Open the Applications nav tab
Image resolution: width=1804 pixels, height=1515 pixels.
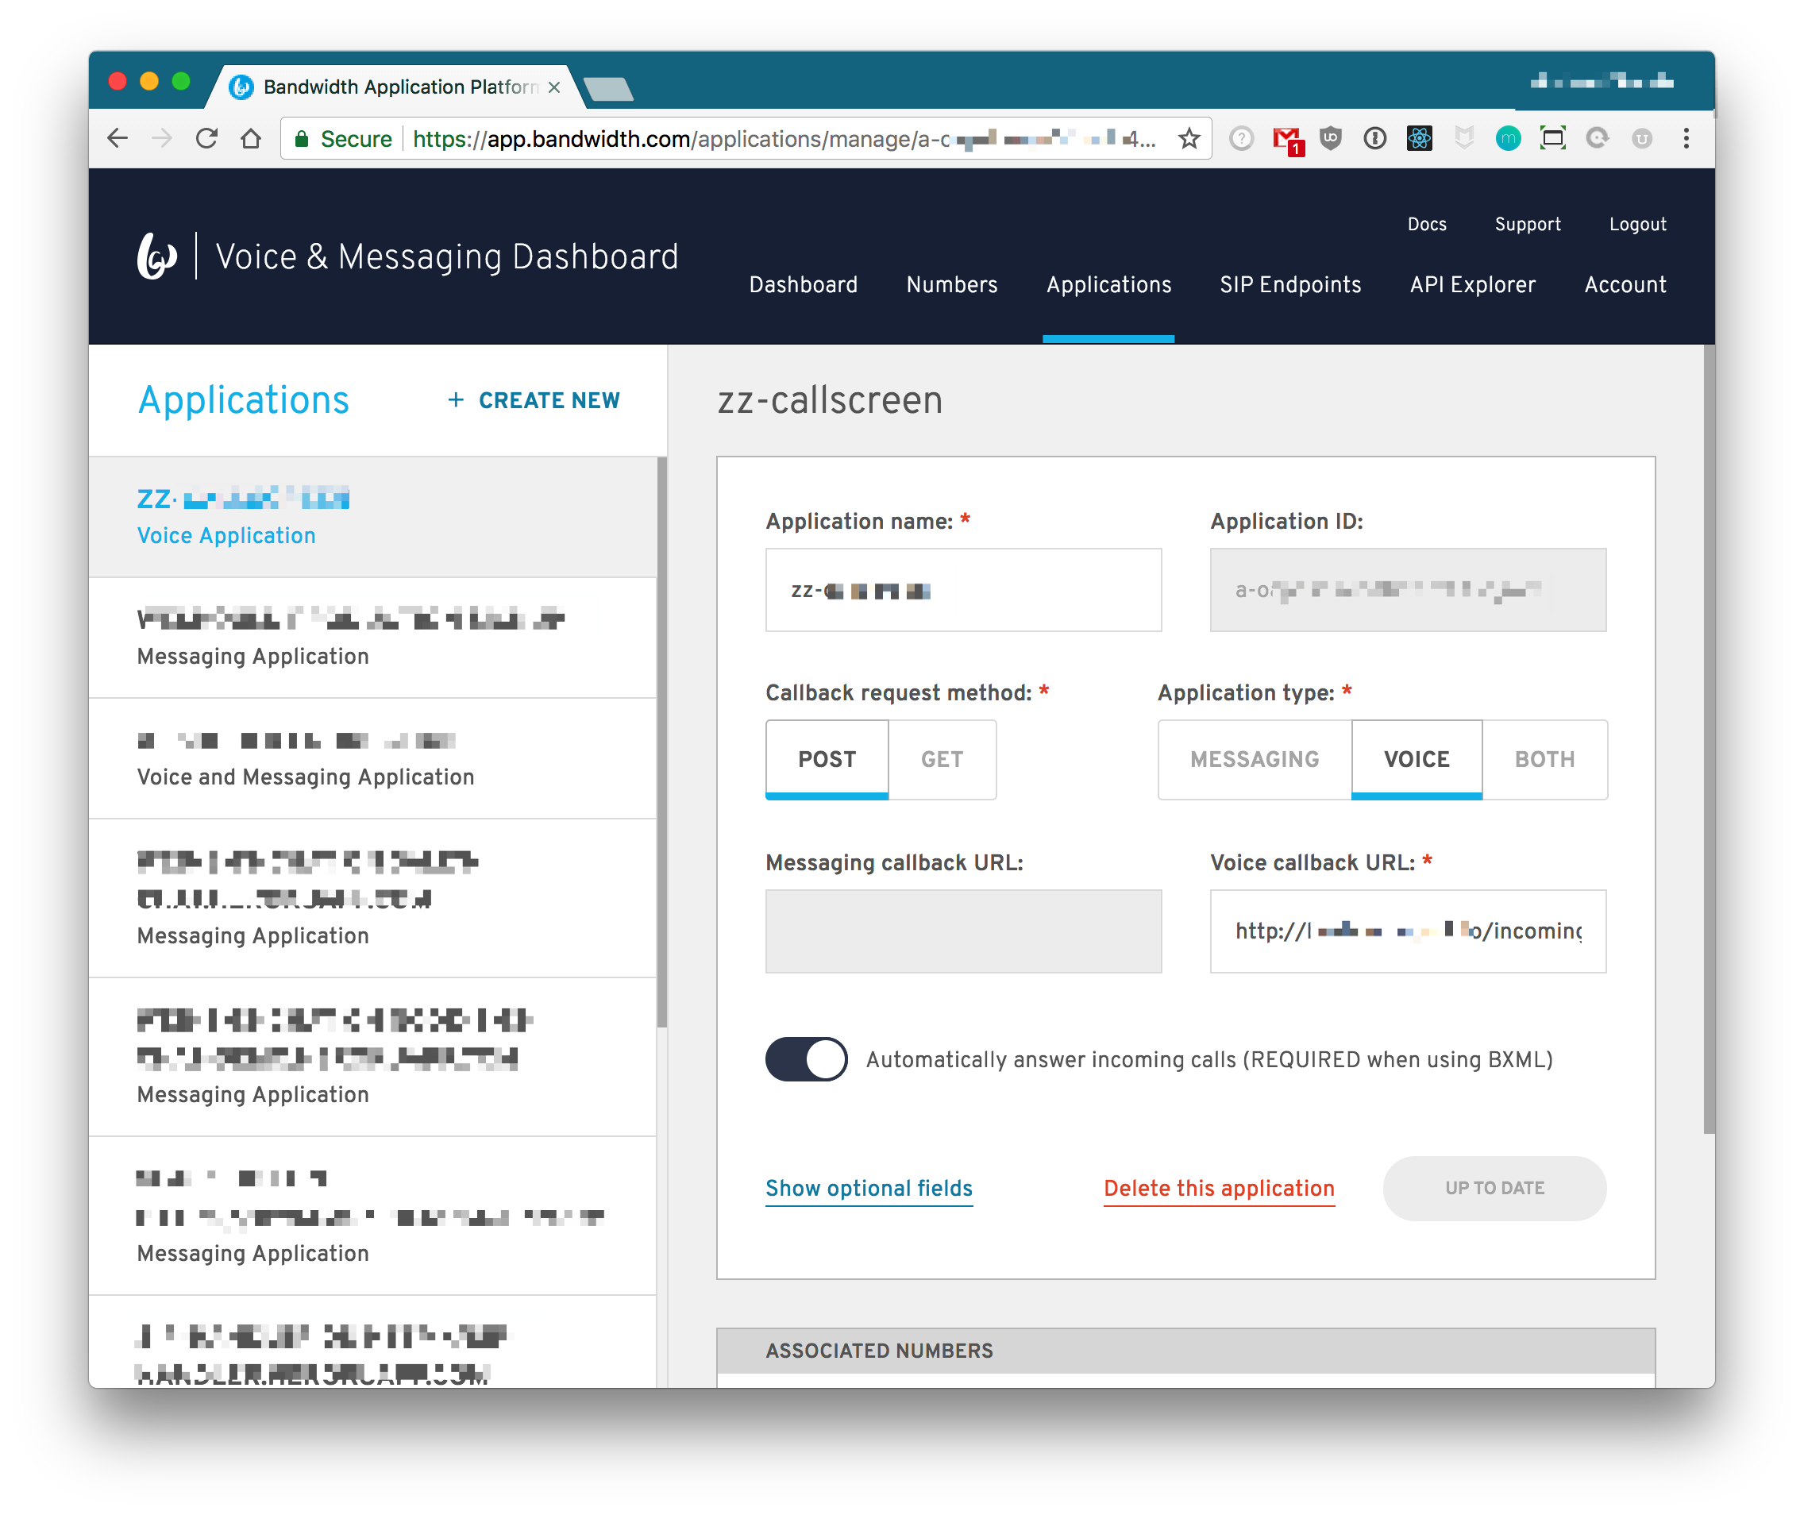pyautogui.click(x=1108, y=284)
